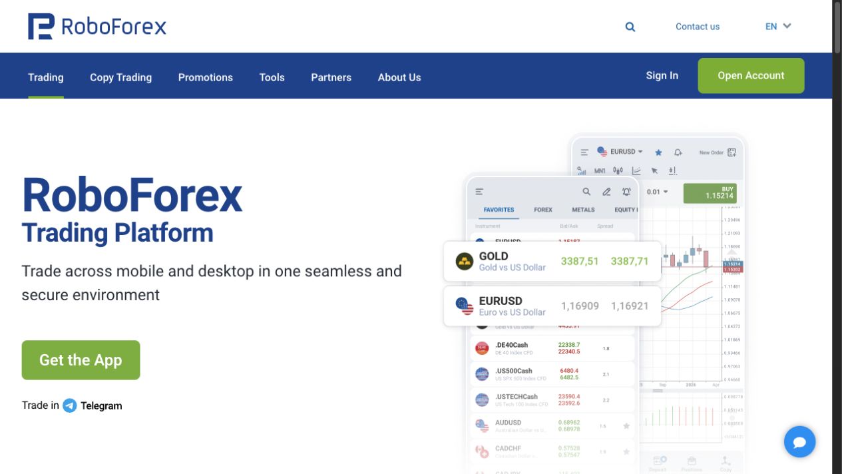842x474 pixels.
Task: Click the New Order icon on the chart screen
Action: 732,152
